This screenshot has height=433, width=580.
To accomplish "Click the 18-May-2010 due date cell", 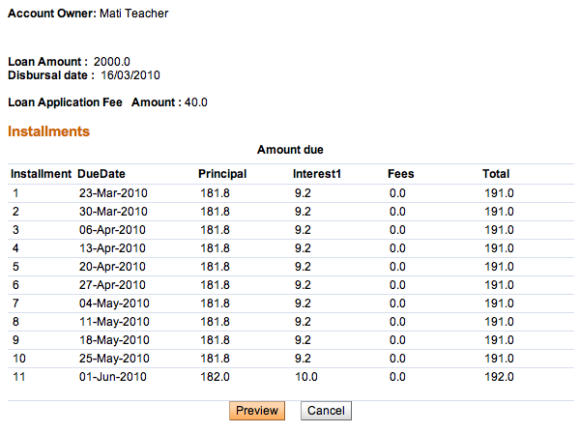I will (x=111, y=339).
